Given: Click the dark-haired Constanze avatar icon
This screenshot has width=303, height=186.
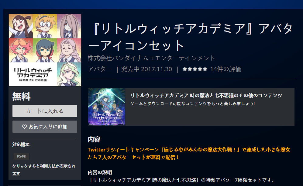Looking at the screenshot, I should pos(45,50).
